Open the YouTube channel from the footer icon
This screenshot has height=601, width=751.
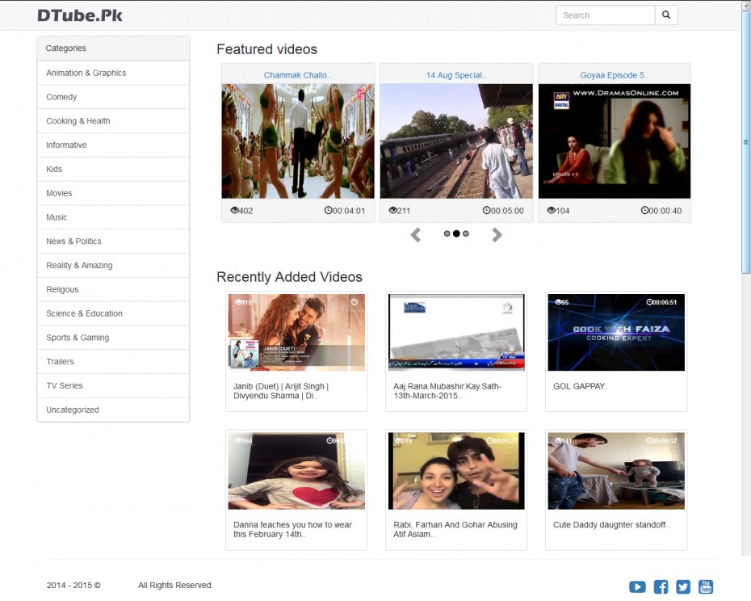click(x=705, y=586)
